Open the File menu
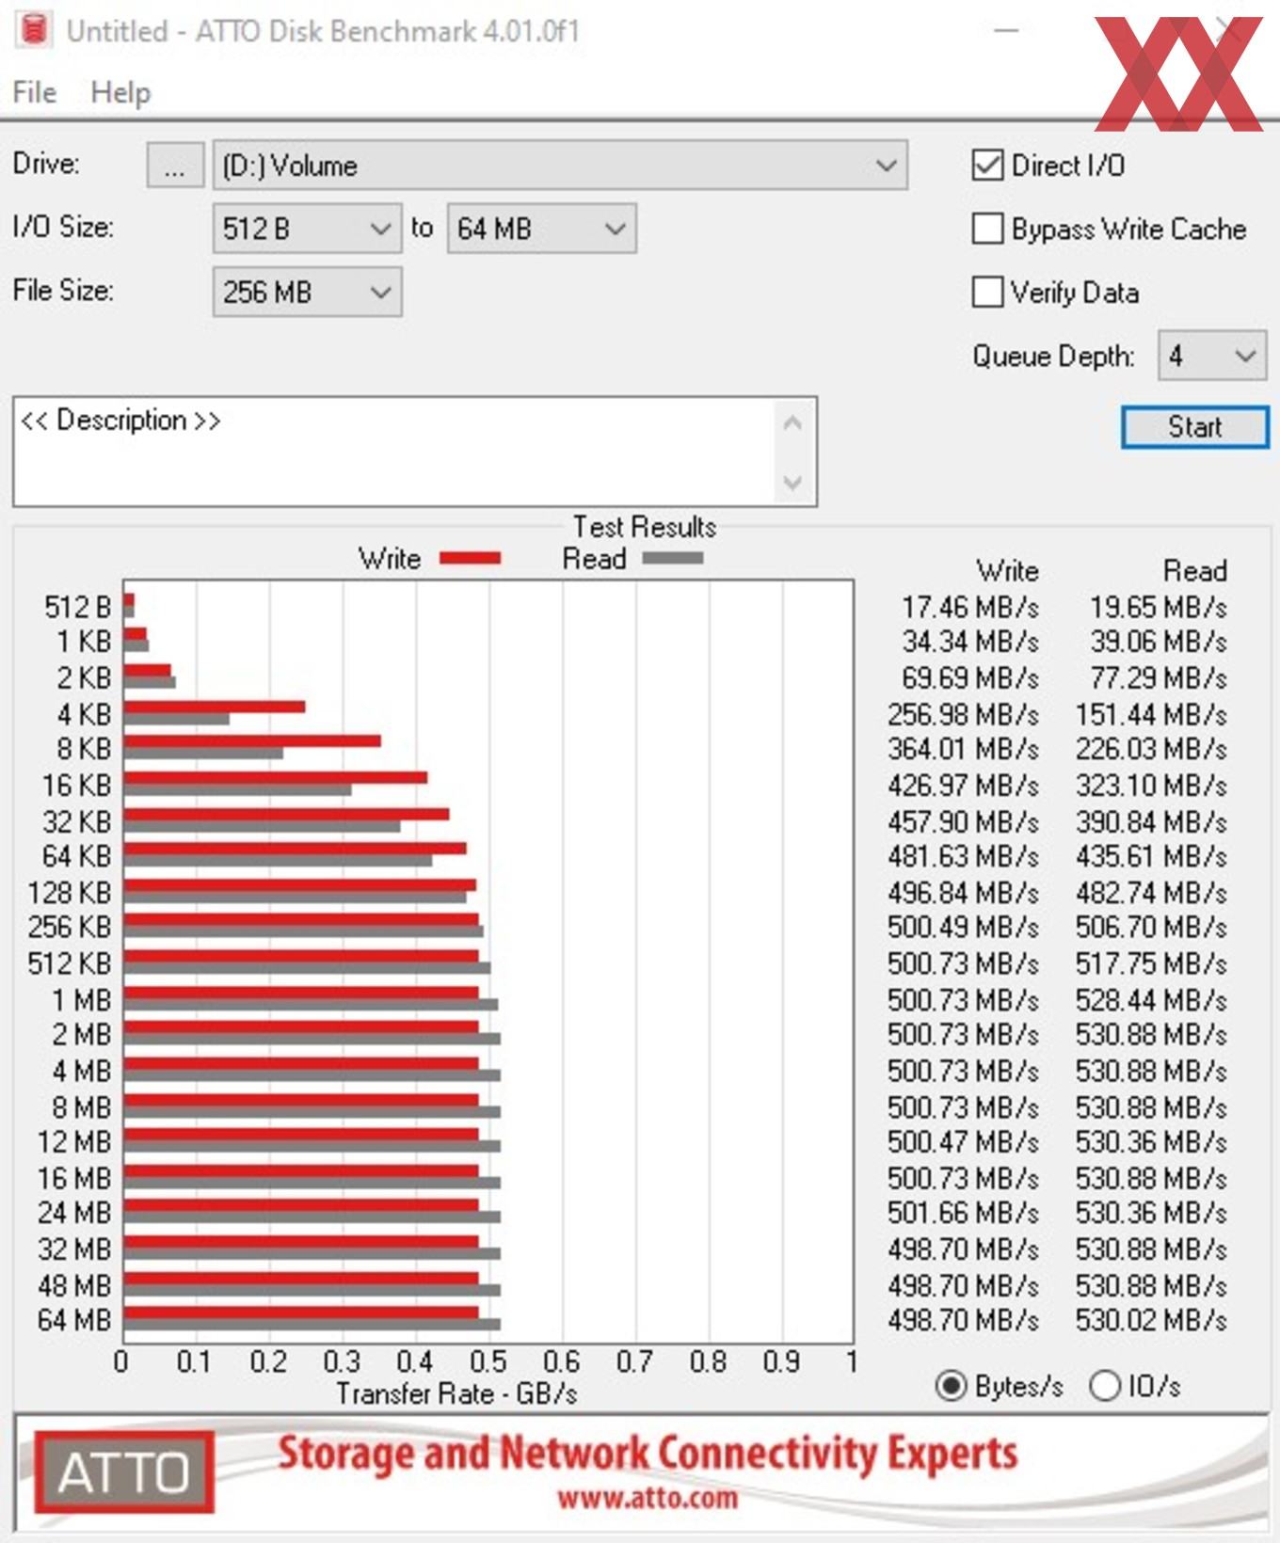 (35, 92)
